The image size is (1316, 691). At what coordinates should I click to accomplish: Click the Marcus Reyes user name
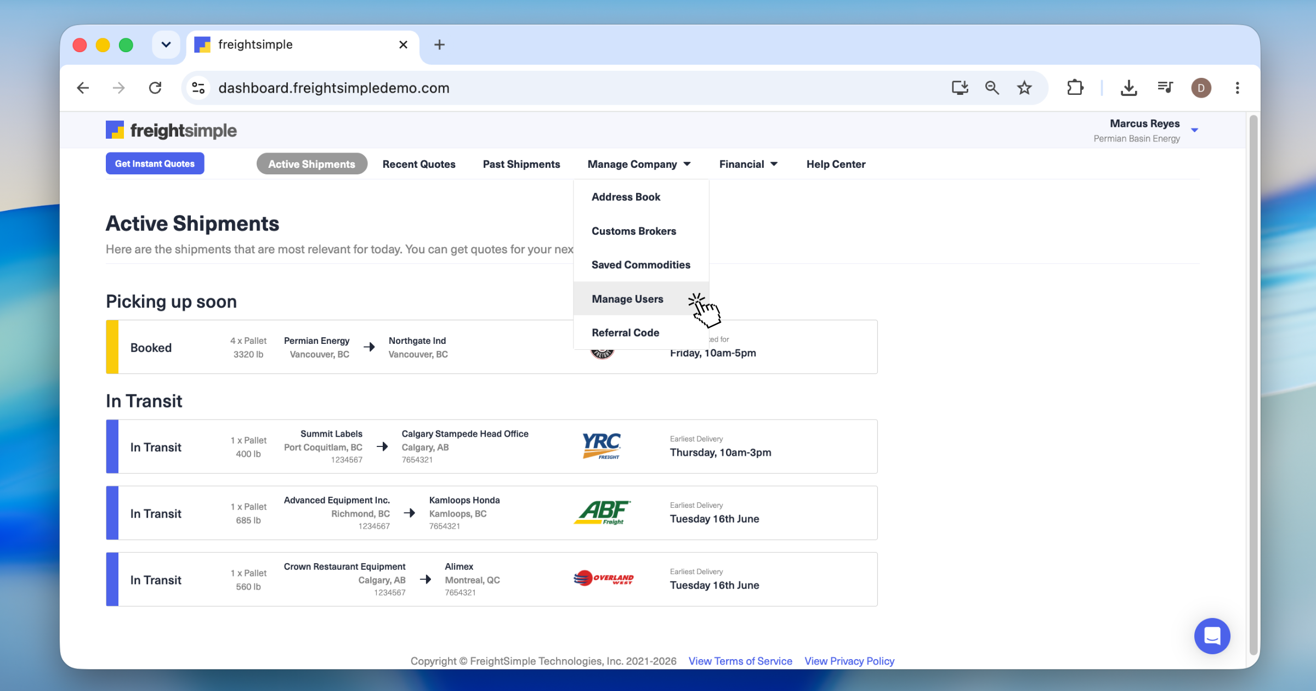(x=1144, y=124)
